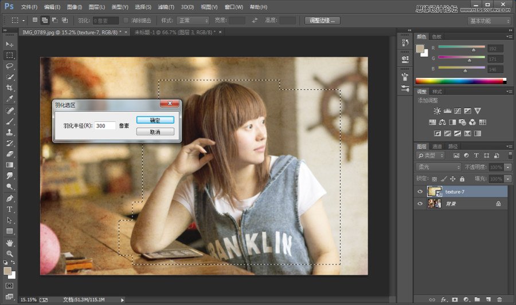516x305 pixels.
Task: Choose Add to selection mode
Action: click(x=44, y=21)
